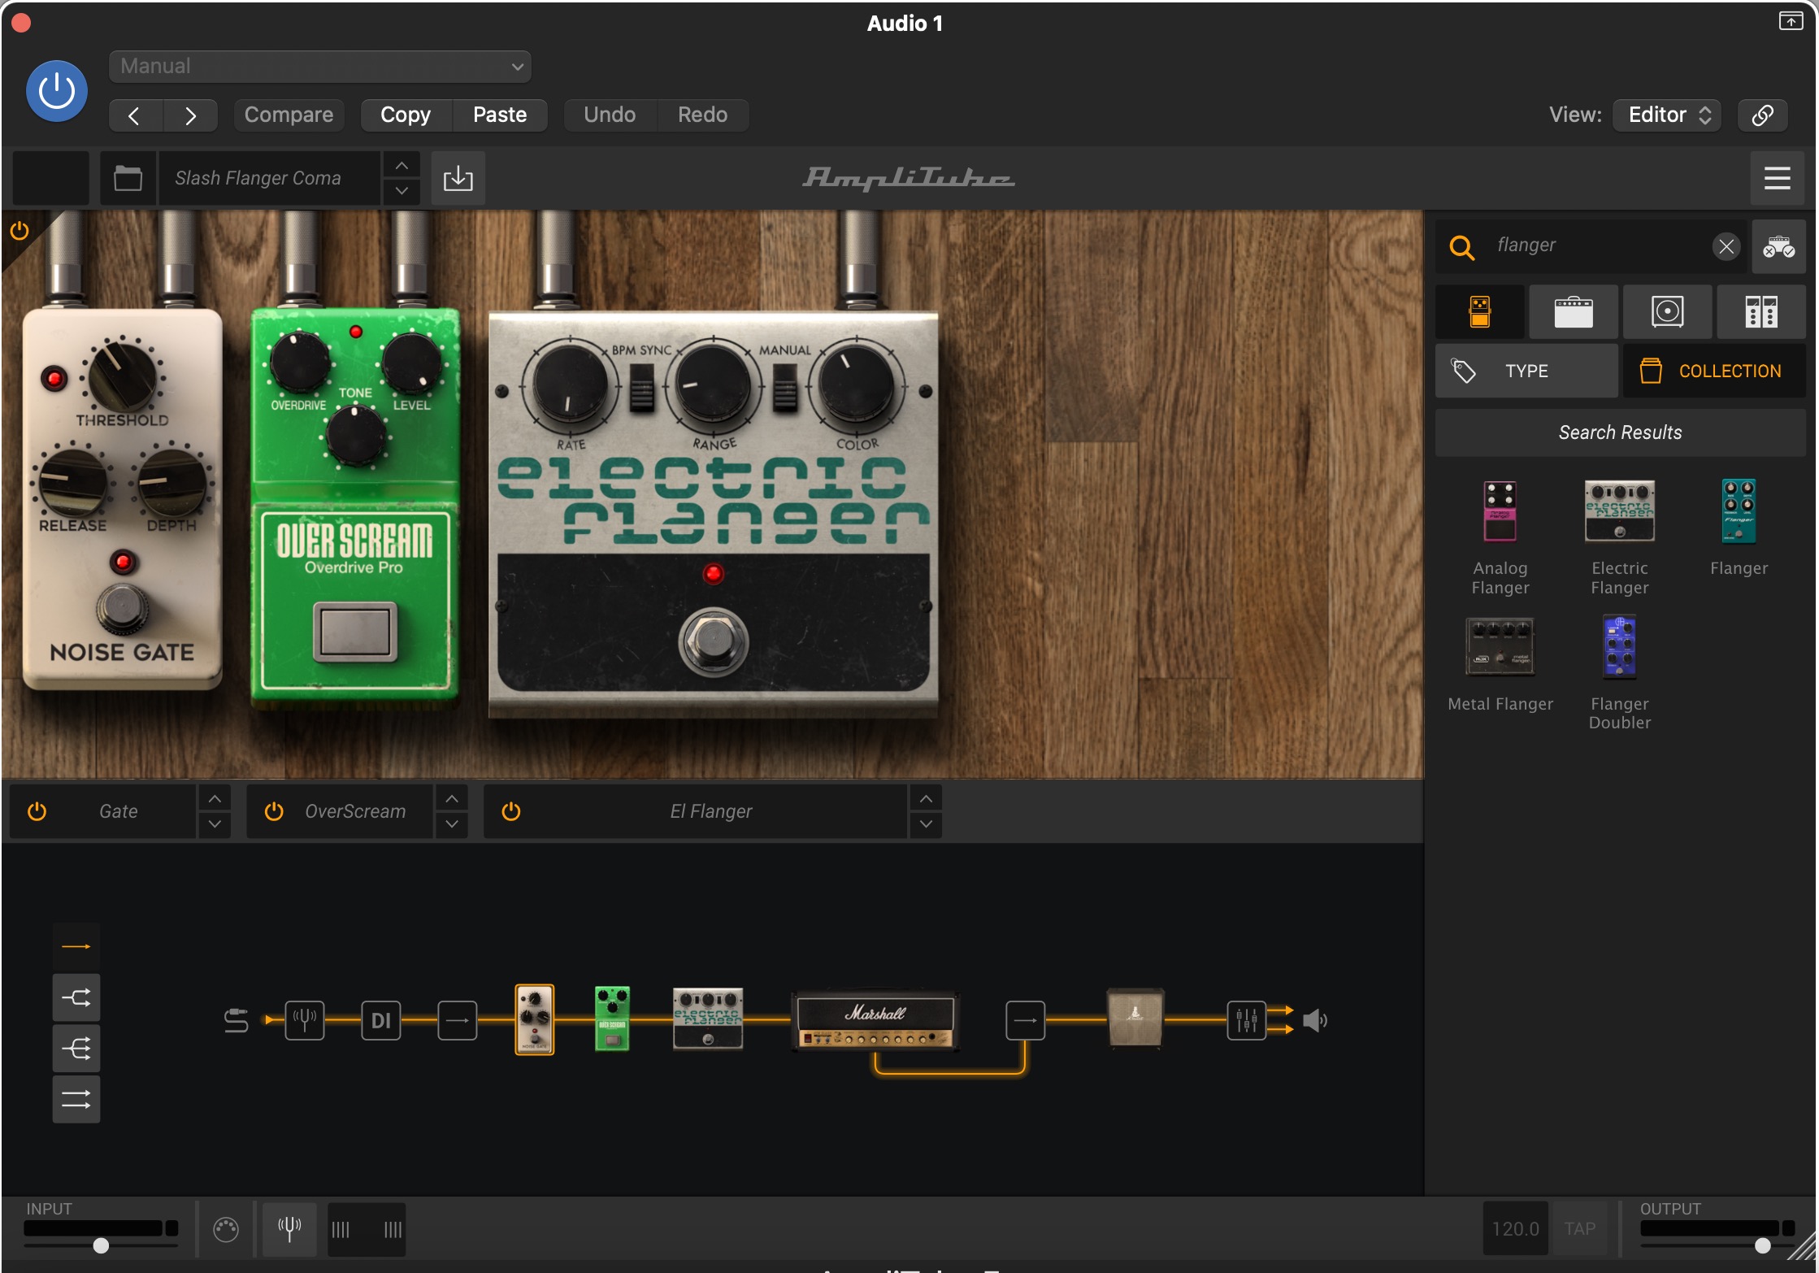Open the mixer block in chain
The image size is (1819, 1273).
tap(1246, 1020)
